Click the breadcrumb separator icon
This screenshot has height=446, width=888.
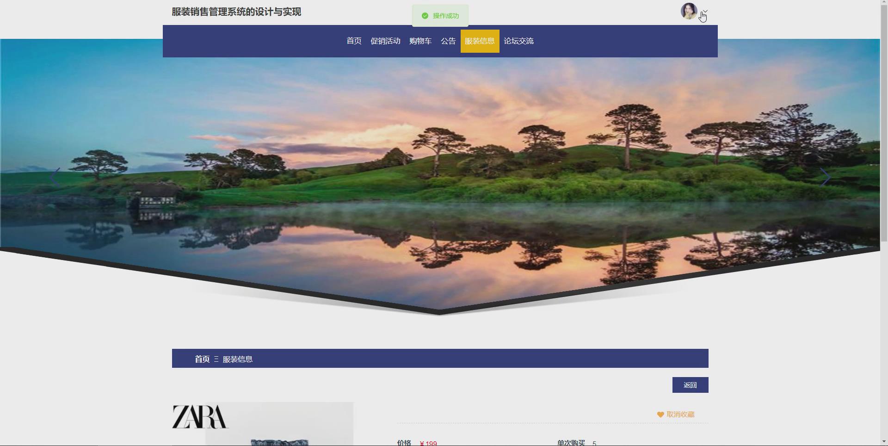pyautogui.click(x=216, y=359)
